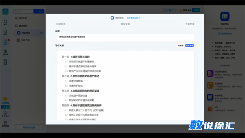Open PPT recommendation title
Image resolution: width=245 pixels, height=138 pixels.
pos(216,107)
